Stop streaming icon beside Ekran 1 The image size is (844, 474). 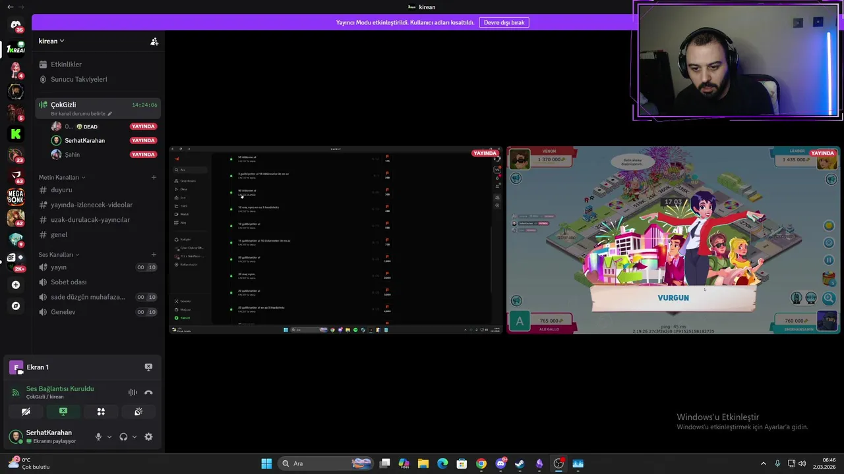click(148, 367)
